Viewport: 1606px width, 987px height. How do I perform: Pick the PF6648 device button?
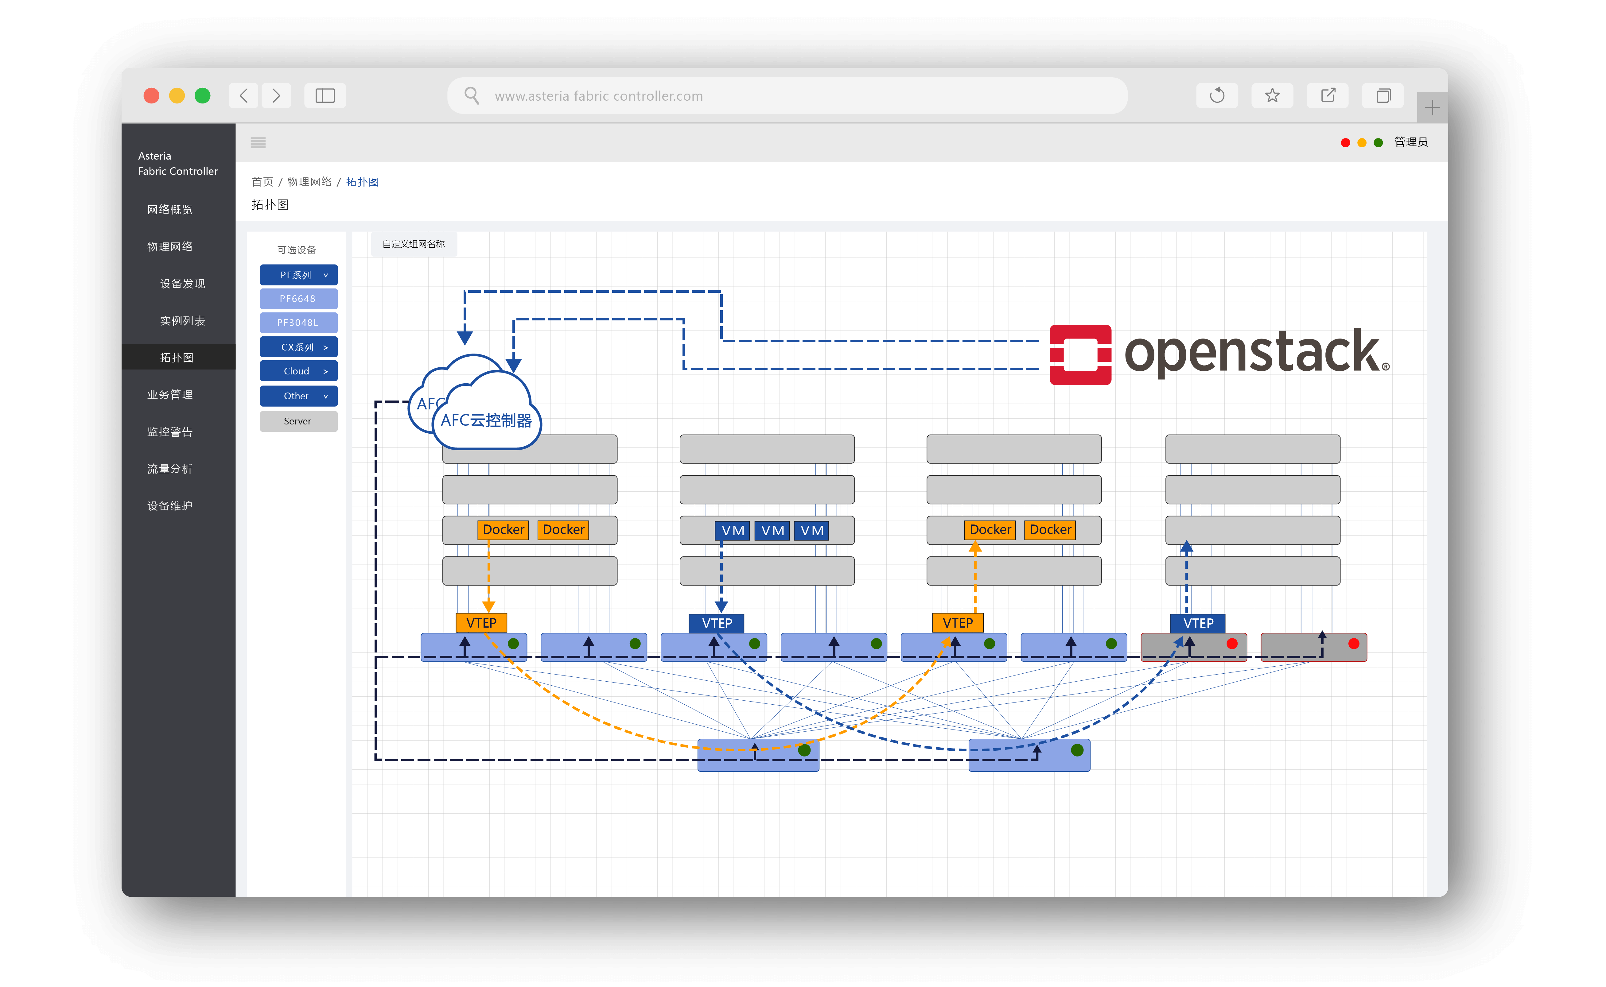pyautogui.click(x=298, y=299)
